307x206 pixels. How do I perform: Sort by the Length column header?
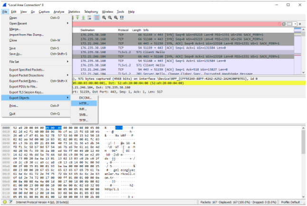(136, 30)
